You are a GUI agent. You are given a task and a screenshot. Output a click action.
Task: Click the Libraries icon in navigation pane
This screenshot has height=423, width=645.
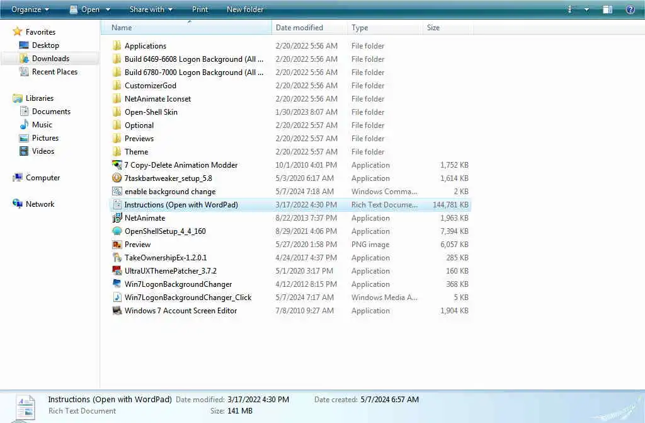[17, 98]
